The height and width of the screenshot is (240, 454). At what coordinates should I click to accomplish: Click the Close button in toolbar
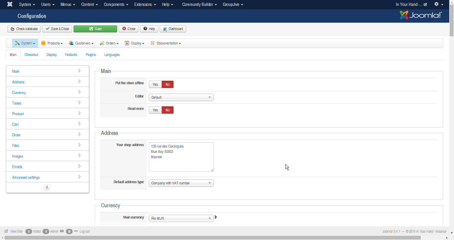[x=129, y=29]
